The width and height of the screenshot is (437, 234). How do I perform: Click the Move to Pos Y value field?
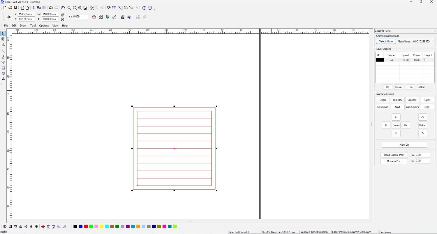(x=422, y=161)
